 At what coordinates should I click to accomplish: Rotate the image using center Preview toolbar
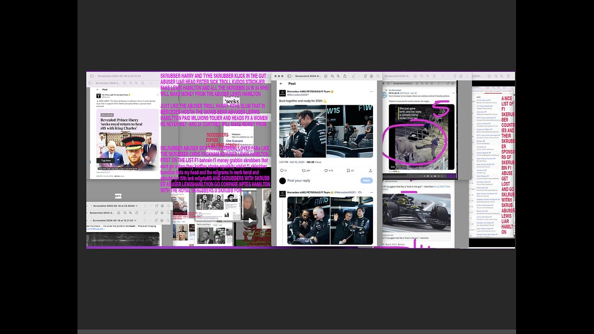point(365,76)
